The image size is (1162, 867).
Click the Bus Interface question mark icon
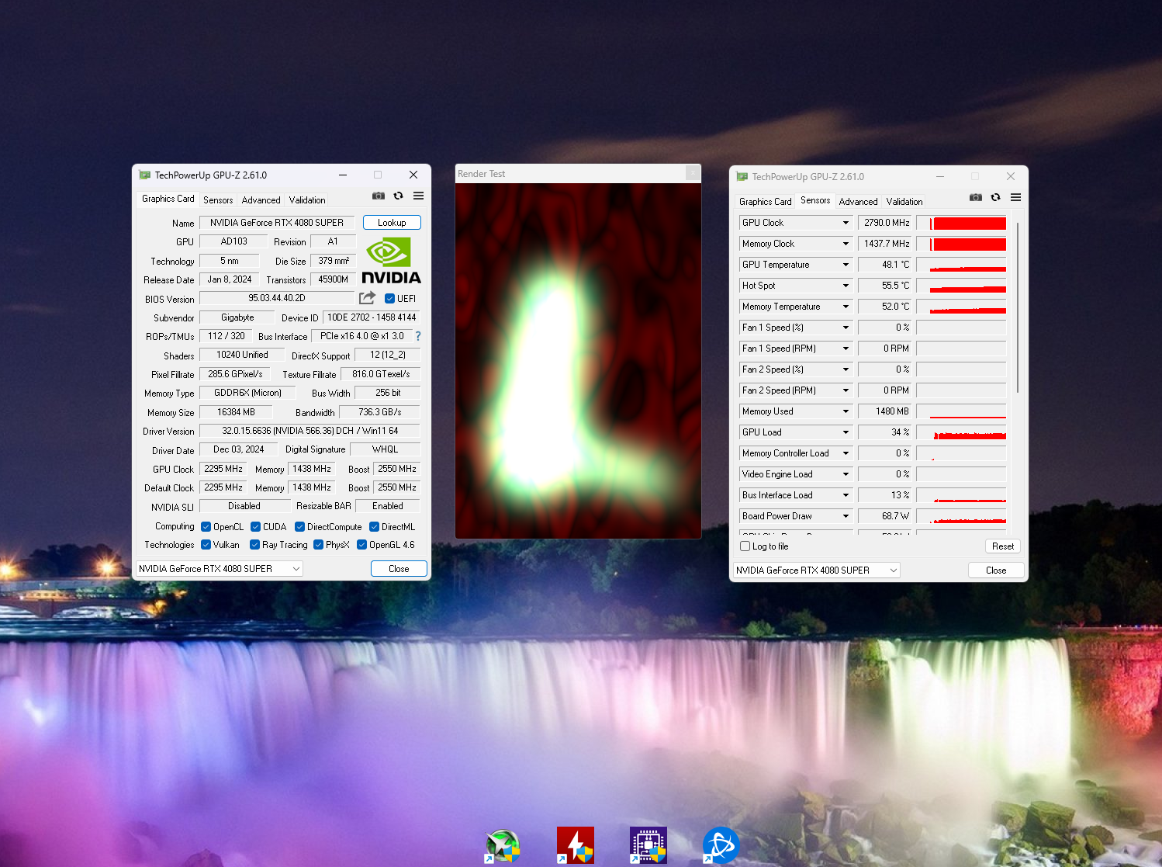pyautogui.click(x=418, y=336)
